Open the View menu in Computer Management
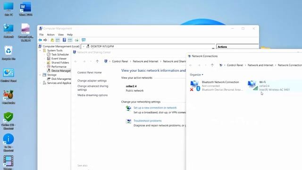 (x=61, y=34)
